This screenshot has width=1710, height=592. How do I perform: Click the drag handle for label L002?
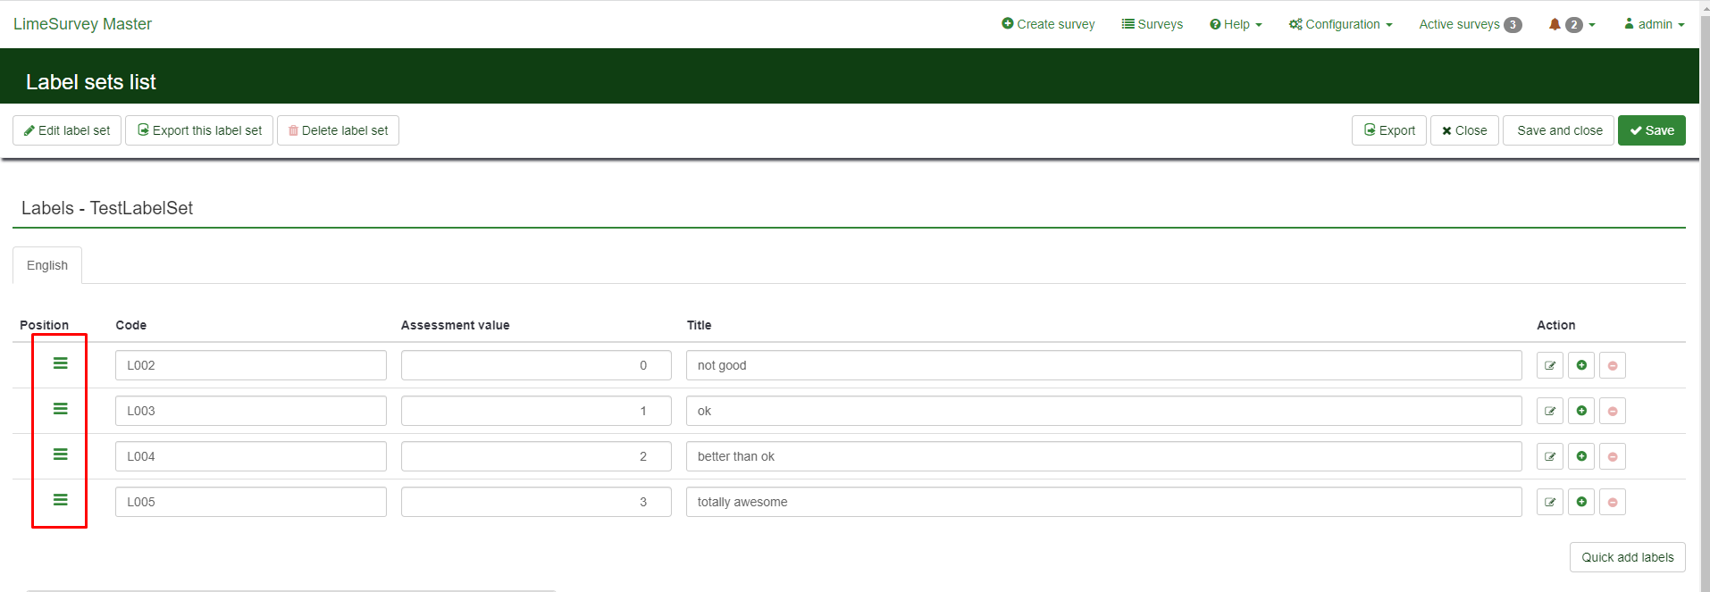click(60, 363)
